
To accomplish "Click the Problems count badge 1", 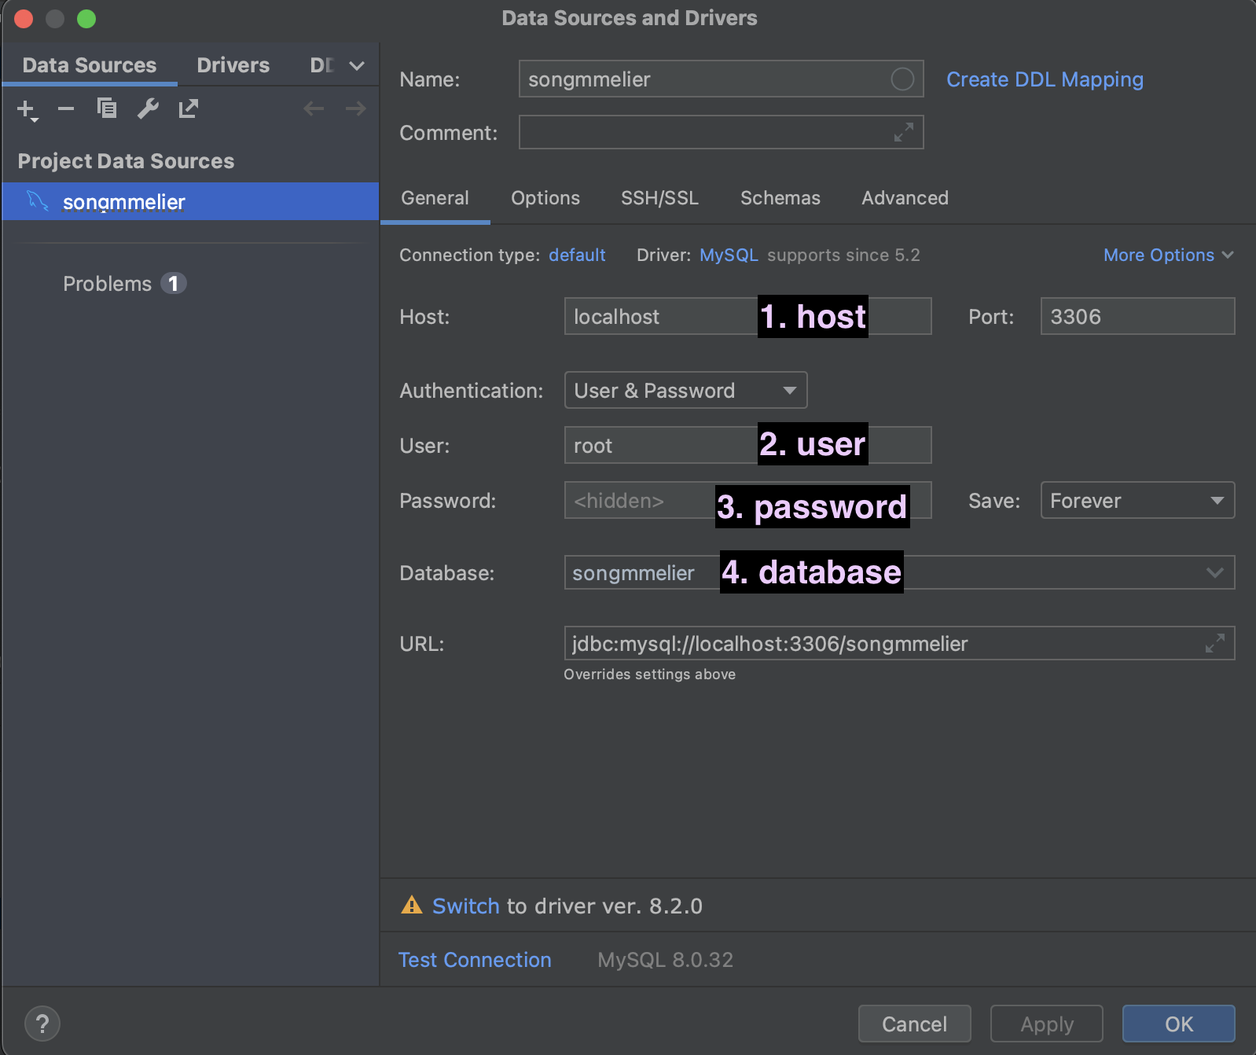I will [x=173, y=283].
